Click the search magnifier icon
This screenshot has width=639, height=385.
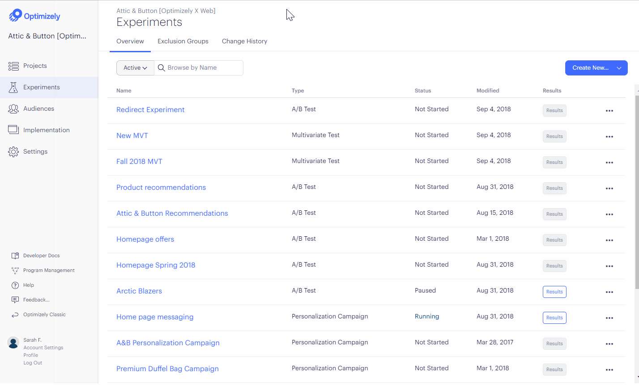[162, 68]
